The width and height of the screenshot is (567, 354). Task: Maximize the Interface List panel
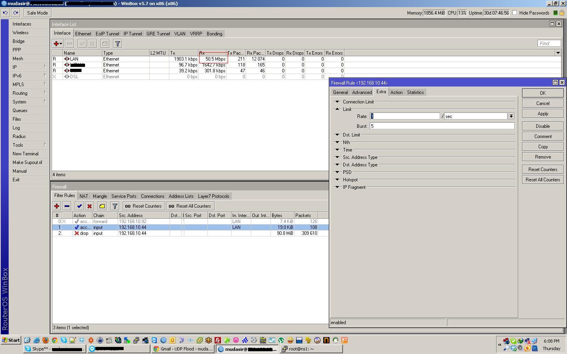coord(552,24)
